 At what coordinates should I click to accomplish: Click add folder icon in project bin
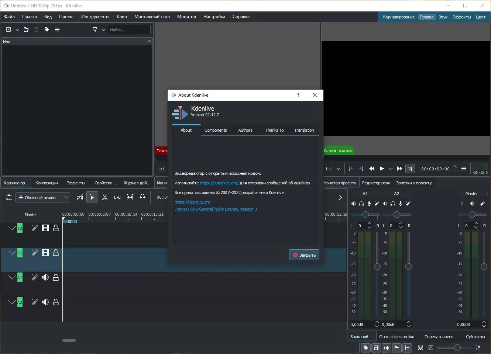tap(26, 29)
